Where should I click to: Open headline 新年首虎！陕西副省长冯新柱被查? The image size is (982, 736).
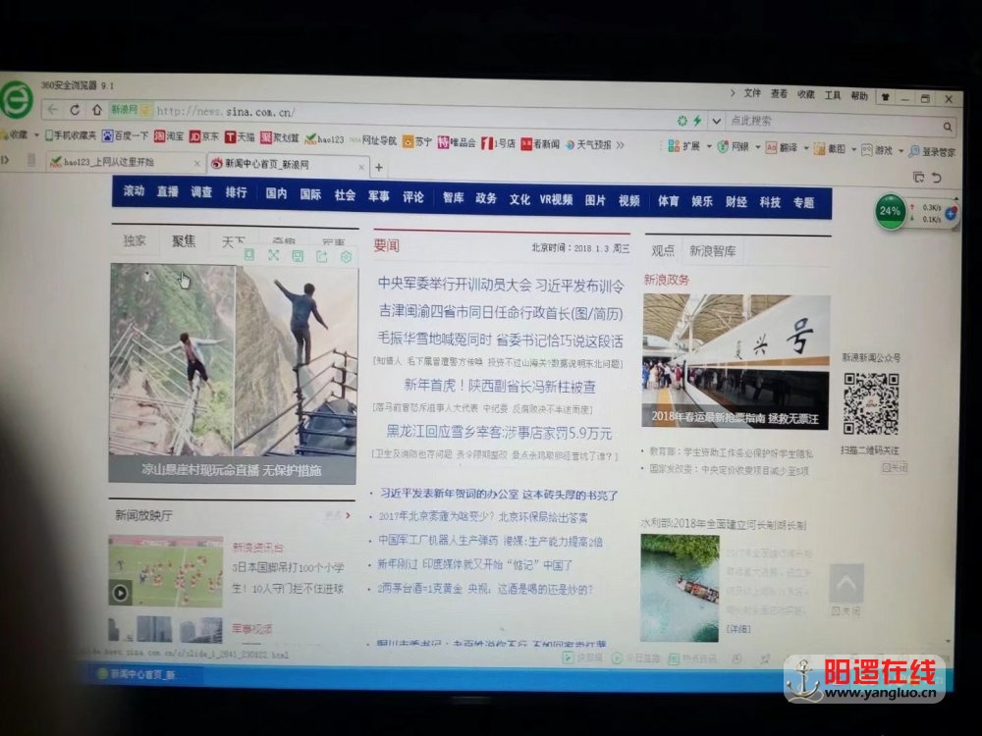[500, 386]
